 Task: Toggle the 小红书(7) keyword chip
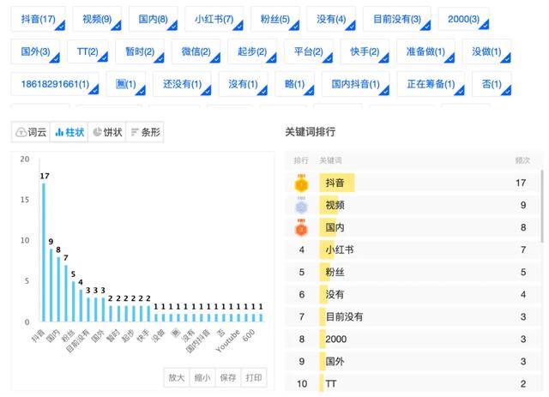pos(214,19)
